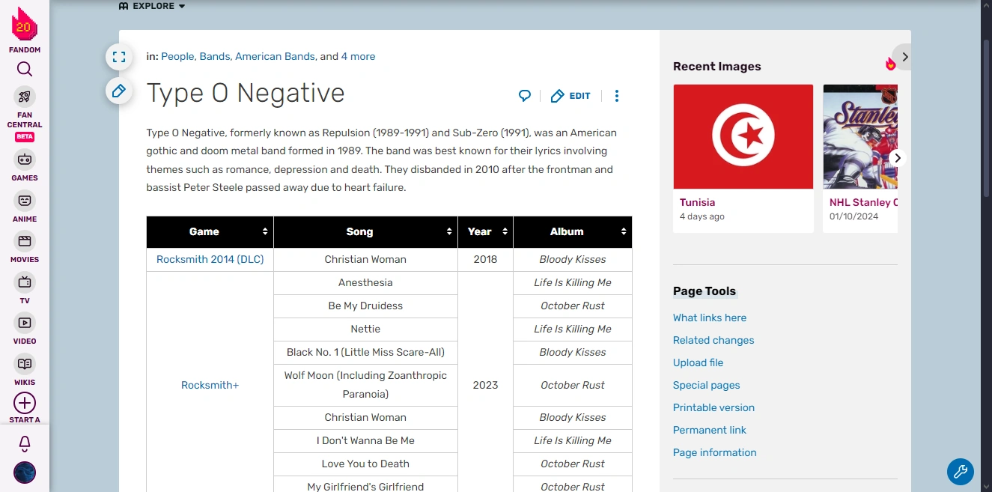Open the NHL Stanley Cup thumbnail
992x492 pixels.
[x=860, y=136]
